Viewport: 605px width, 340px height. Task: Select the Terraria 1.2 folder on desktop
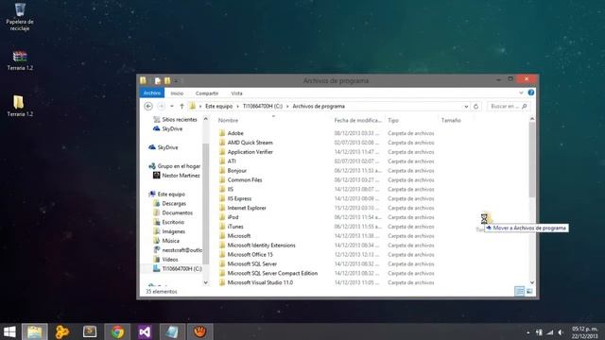[x=20, y=106]
